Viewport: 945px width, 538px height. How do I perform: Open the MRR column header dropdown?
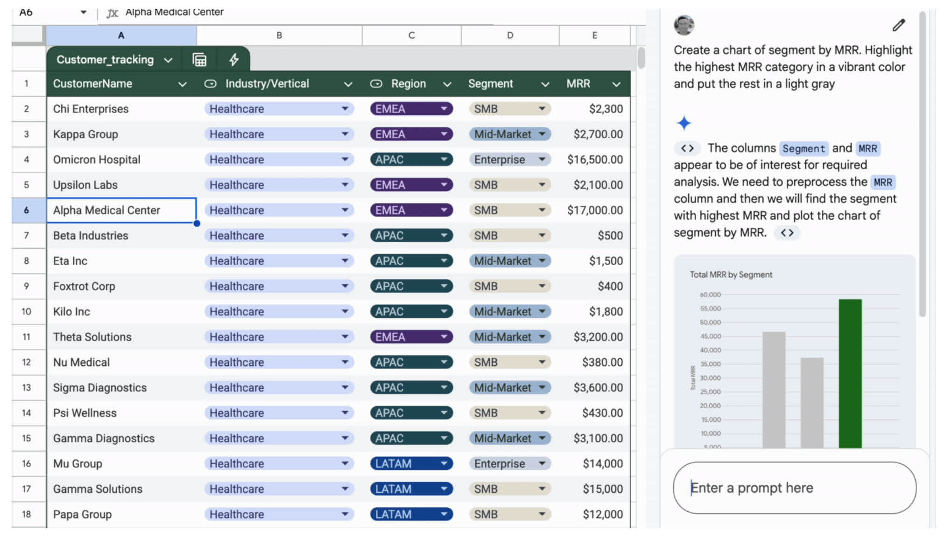pyautogui.click(x=616, y=84)
